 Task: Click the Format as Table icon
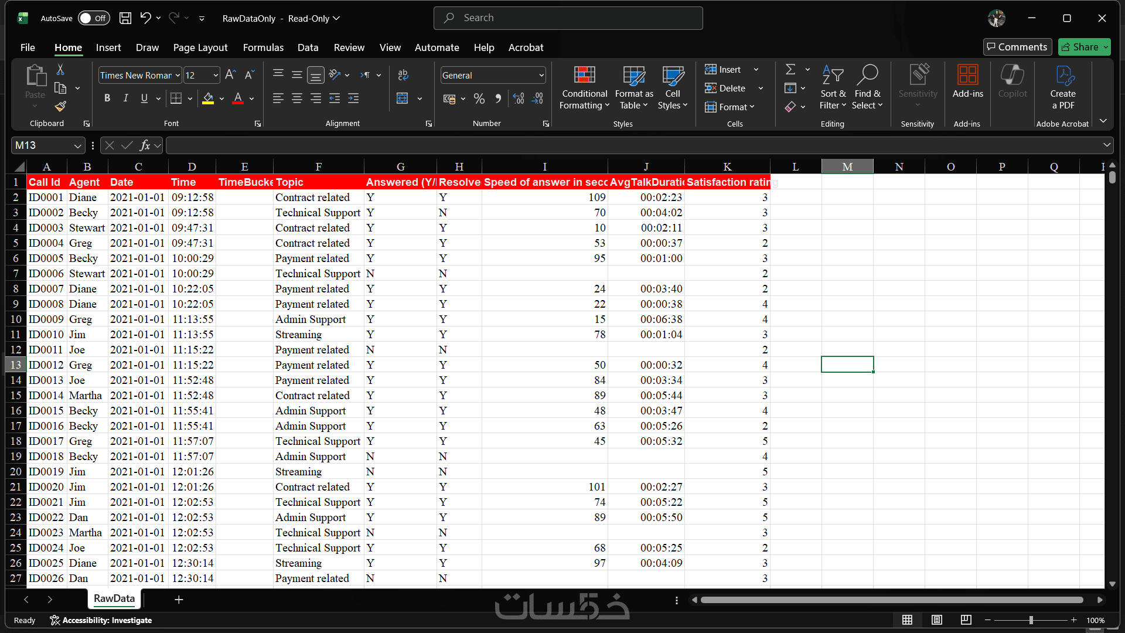pyautogui.click(x=633, y=76)
